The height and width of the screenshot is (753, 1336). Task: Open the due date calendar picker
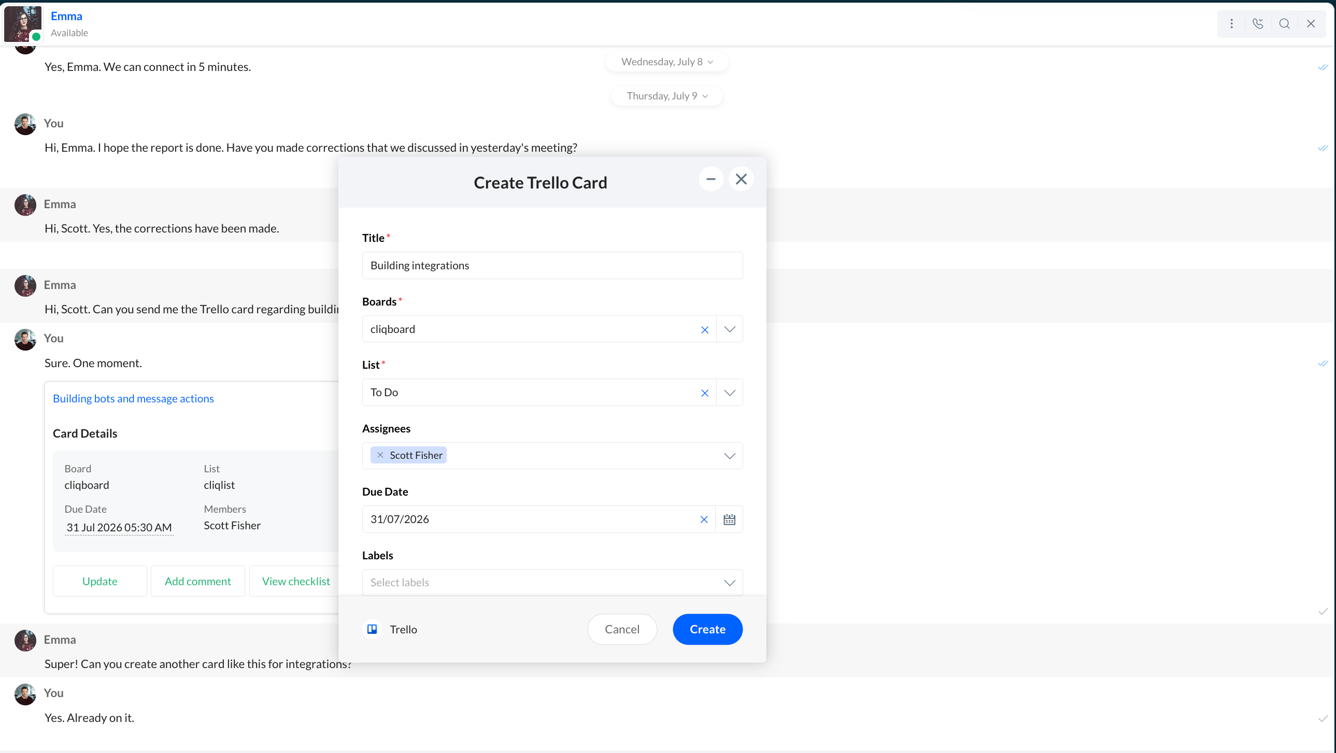pyautogui.click(x=729, y=519)
